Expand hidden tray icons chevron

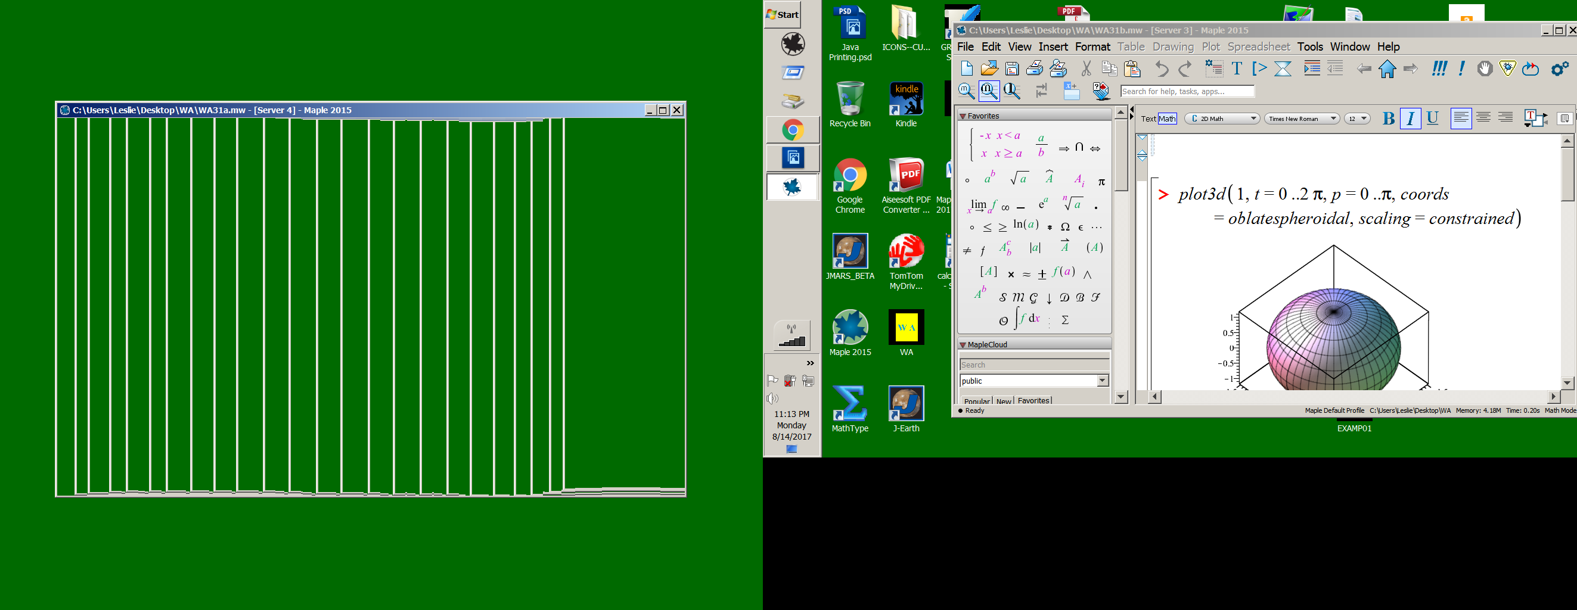[x=810, y=363]
